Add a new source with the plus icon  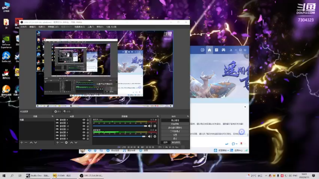[x=57, y=142]
